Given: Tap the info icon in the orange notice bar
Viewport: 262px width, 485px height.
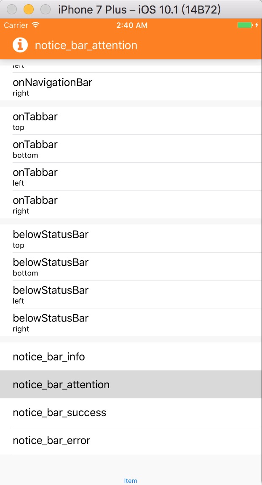Looking at the screenshot, I should [20, 45].
